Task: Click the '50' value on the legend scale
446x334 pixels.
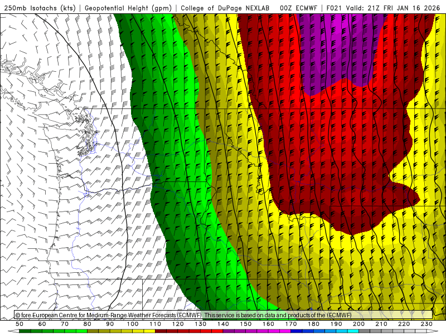Action: (20, 324)
